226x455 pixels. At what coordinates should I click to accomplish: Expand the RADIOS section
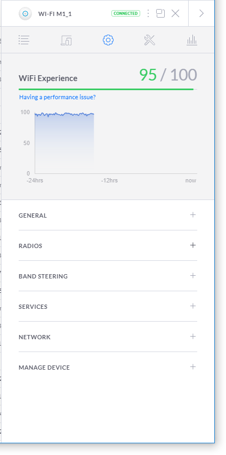pos(108,245)
